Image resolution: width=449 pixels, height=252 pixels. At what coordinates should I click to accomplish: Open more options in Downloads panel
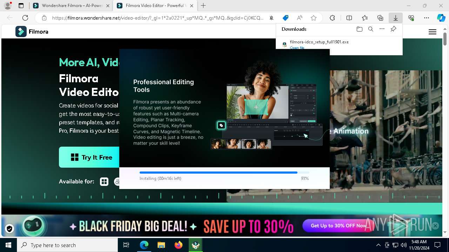tap(382, 29)
